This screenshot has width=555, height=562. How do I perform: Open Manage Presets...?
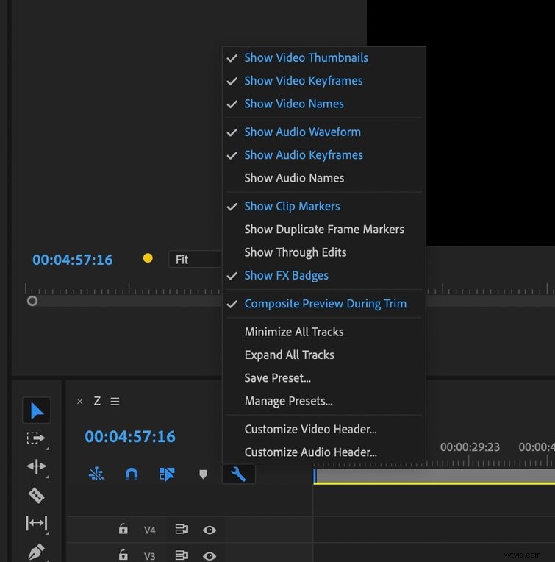[323, 401]
